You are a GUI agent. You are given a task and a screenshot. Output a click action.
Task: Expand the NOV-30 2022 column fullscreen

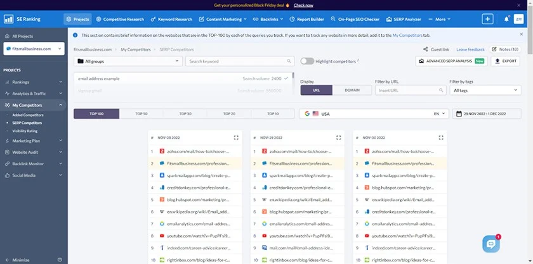pos(441,138)
